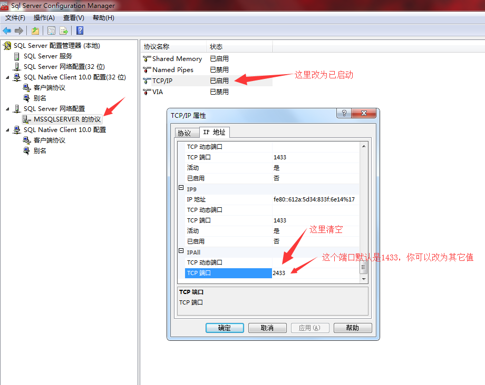
Task: Click the Back arrow toolbar icon
Action: coord(7,31)
